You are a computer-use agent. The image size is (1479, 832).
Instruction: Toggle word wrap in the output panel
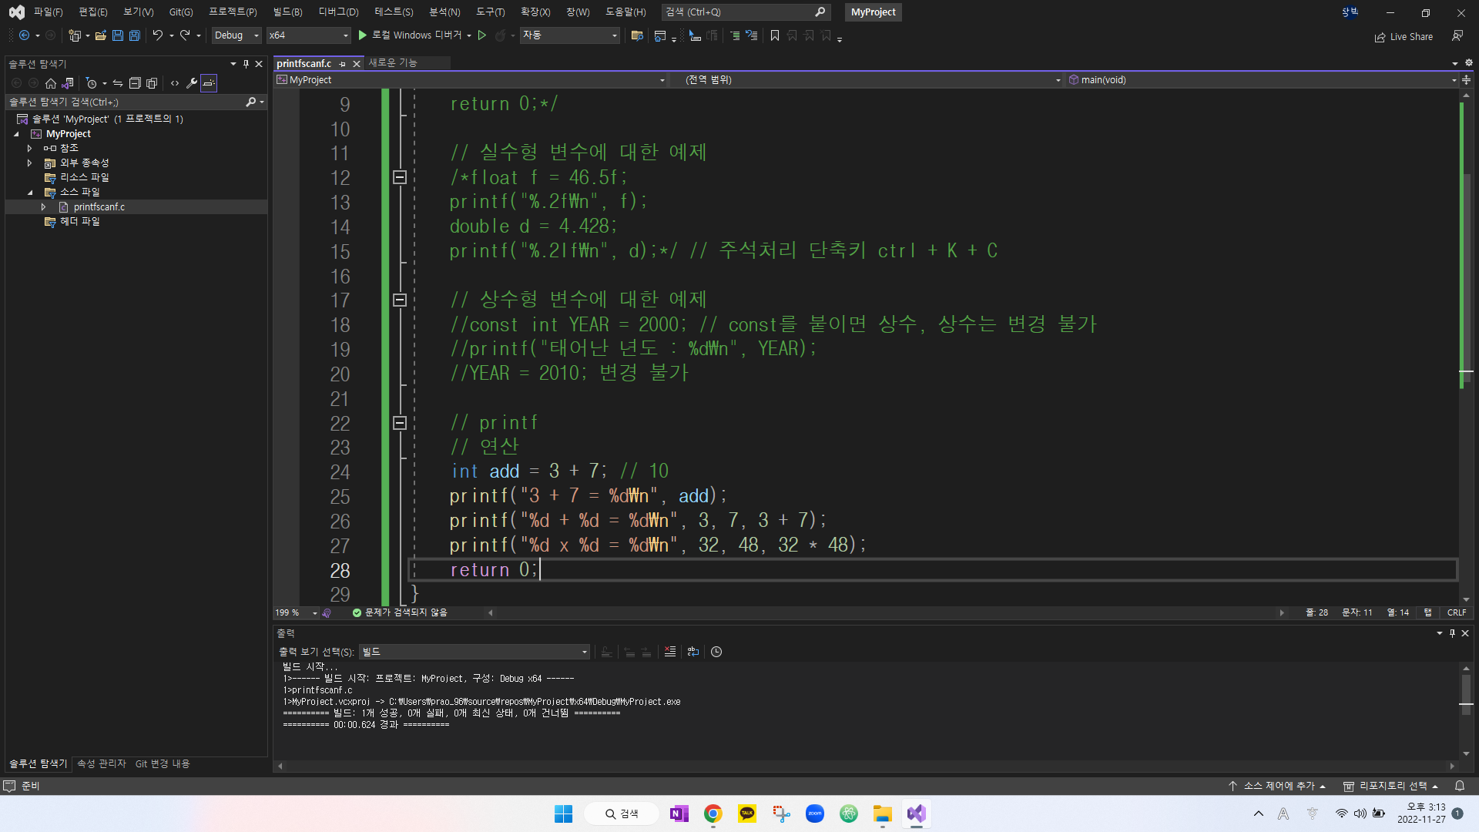pyautogui.click(x=693, y=652)
